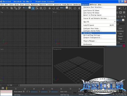Click the Y coordinate input field
The width and height of the screenshot is (127, 96).
tap(44, 92)
